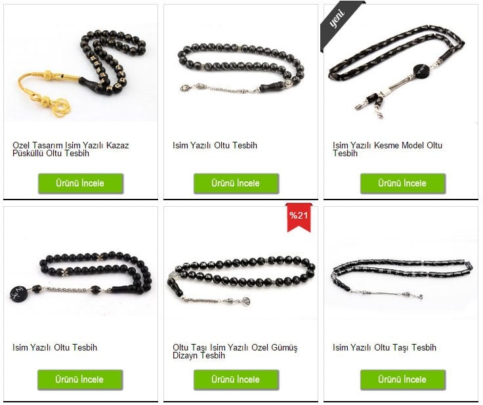
Task: Open the 'Isim Yazılı Kesme Model Oltu Tesbih' title link
Action: (387, 149)
